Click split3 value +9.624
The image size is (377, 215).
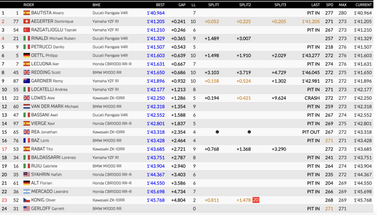click(279, 98)
